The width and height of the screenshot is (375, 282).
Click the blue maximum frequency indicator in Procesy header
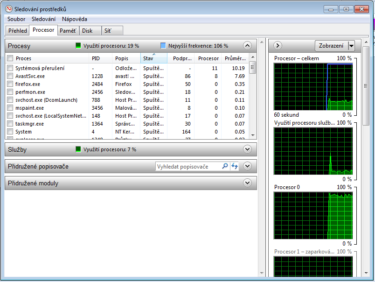click(163, 45)
